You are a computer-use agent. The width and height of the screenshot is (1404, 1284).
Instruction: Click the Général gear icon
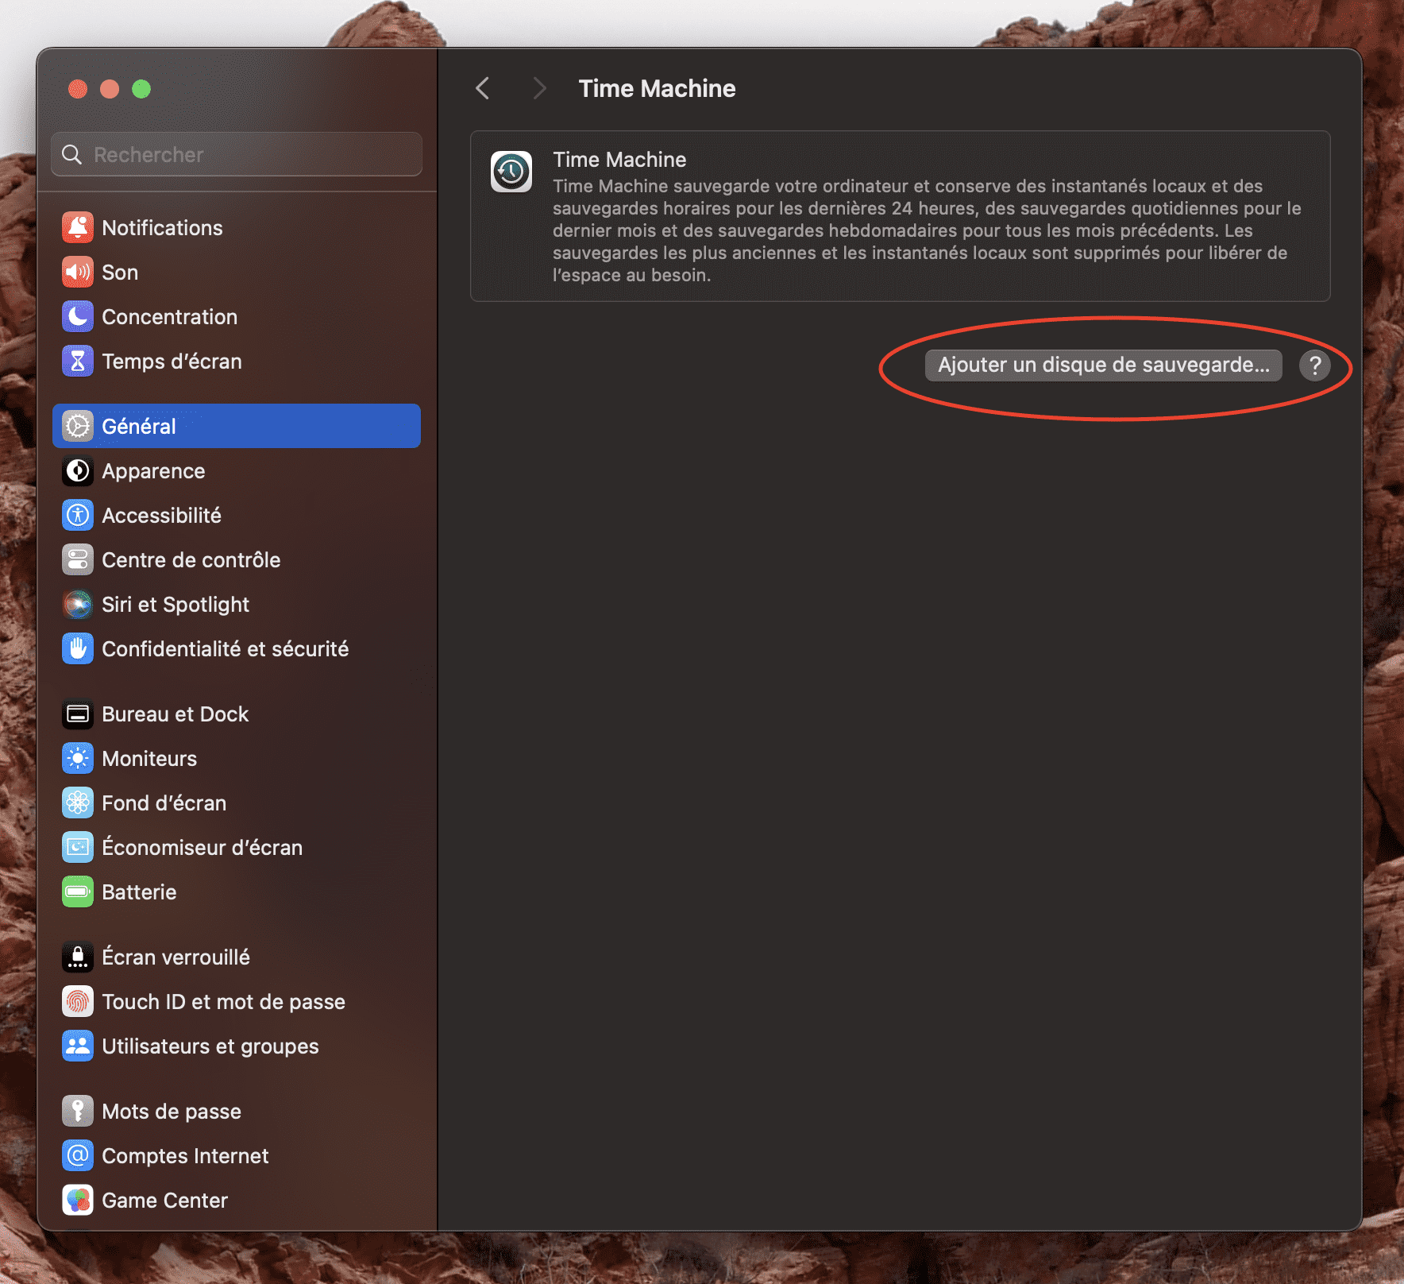78,427
